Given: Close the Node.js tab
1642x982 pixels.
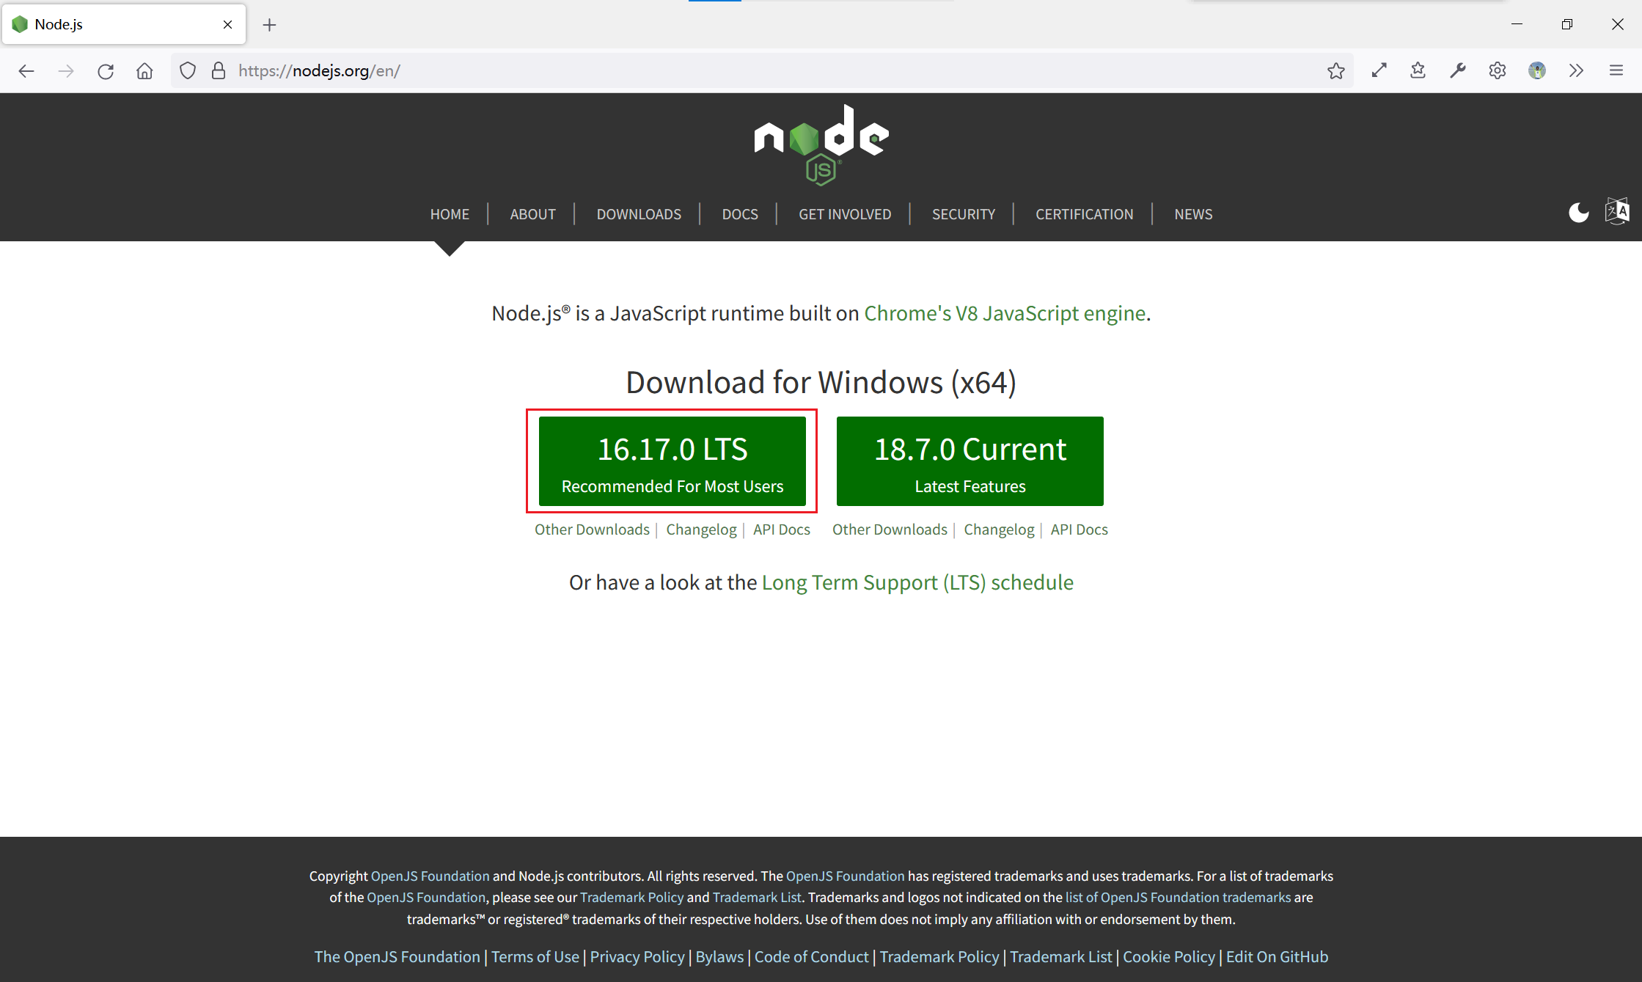Looking at the screenshot, I should [x=227, y=25].
